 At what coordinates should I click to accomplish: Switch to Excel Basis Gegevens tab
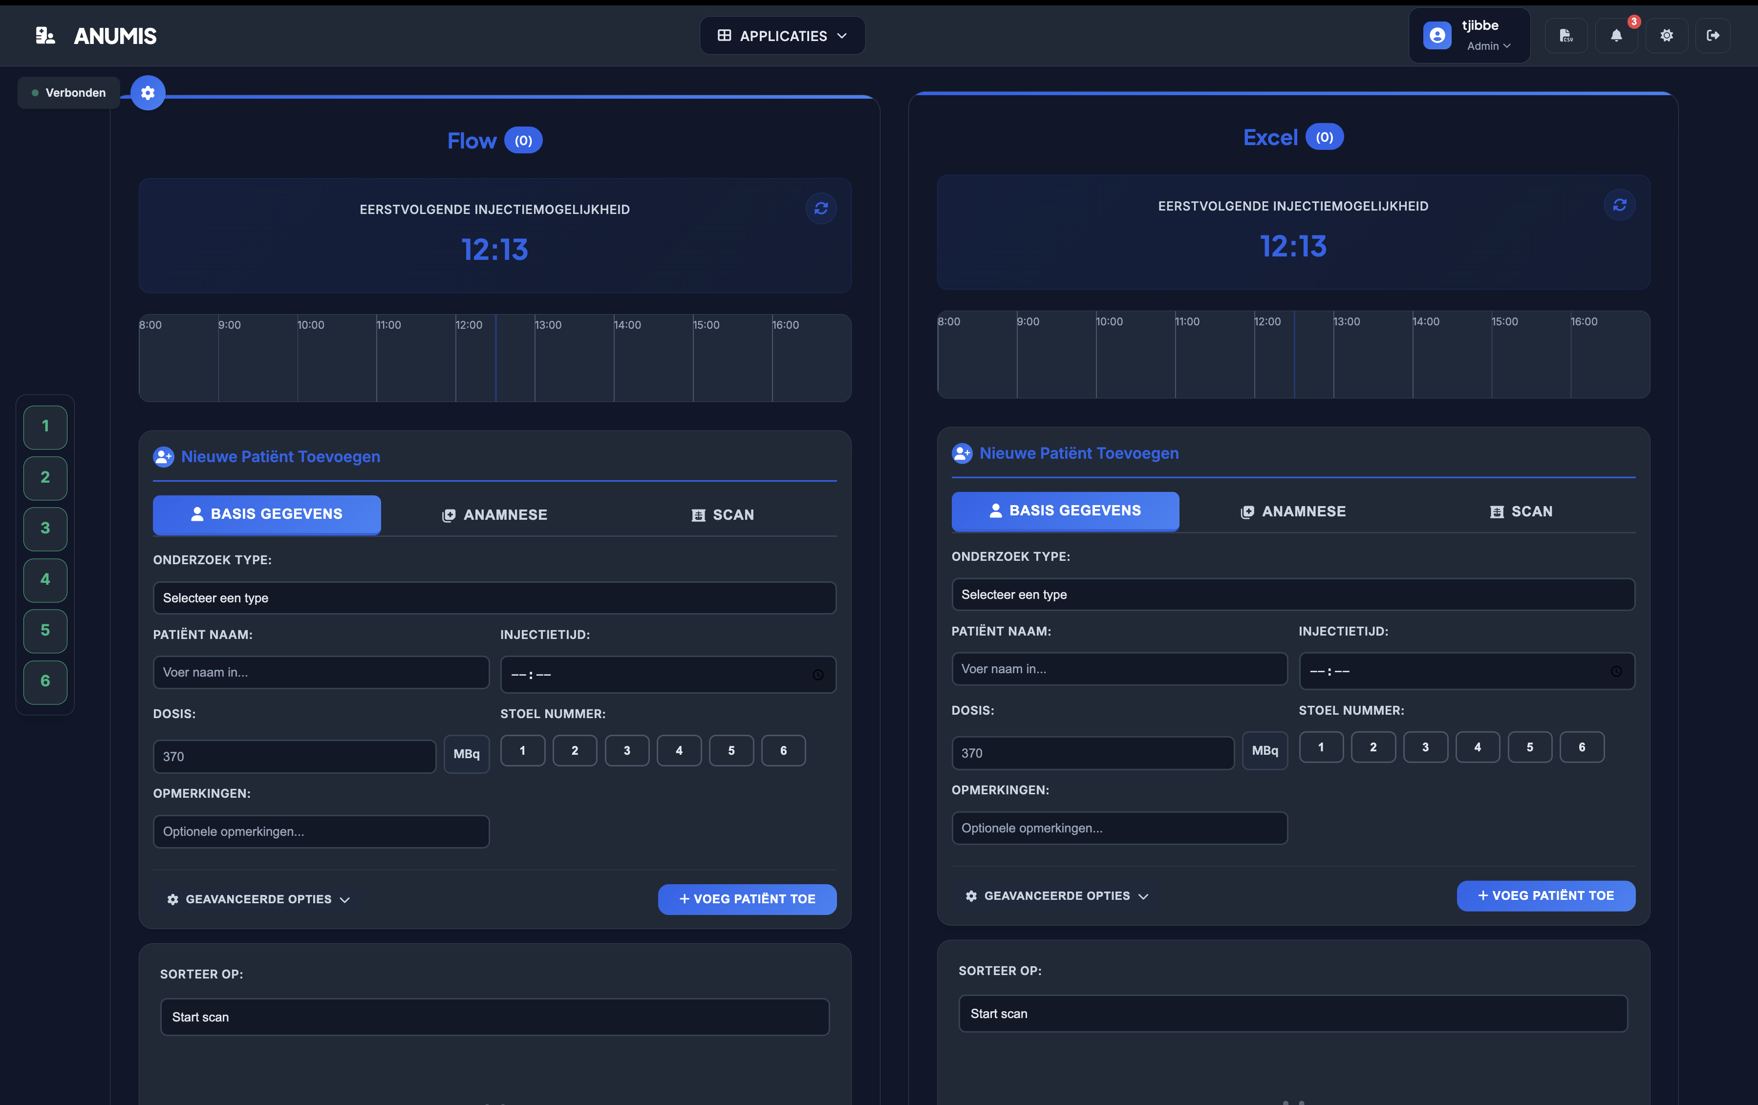tap(1065, 511)
